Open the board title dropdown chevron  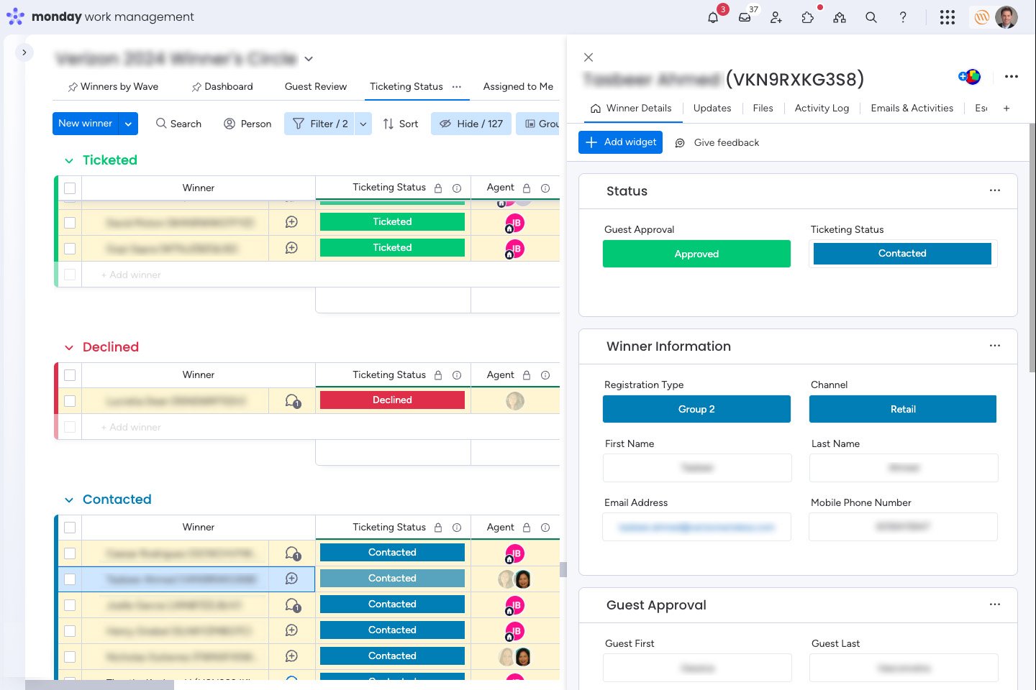[x=309, y=59]
